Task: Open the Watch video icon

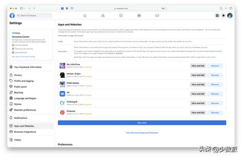Action: click(121, 16)
